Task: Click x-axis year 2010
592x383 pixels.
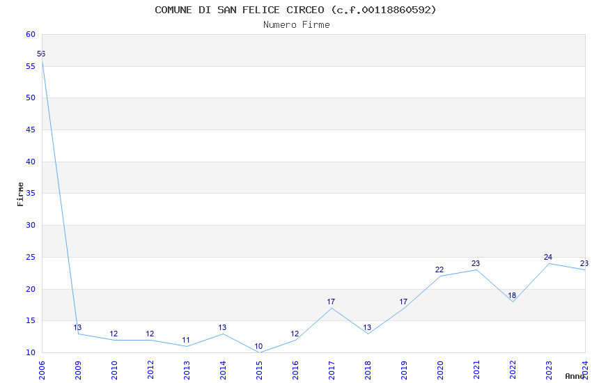Action: (114, 370)
